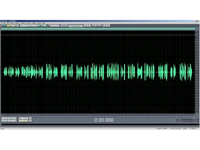The height and width of the screenshot is (150, 200).
Task: Click Zoom to Selection button
Action: tap(26, 121)
